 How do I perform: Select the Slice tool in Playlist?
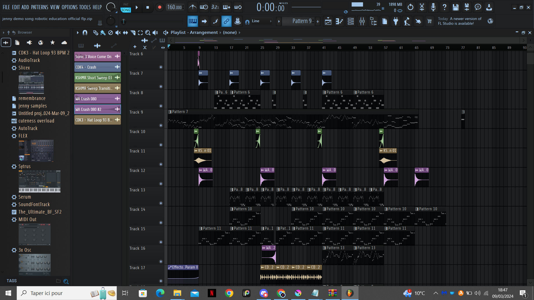133,33
